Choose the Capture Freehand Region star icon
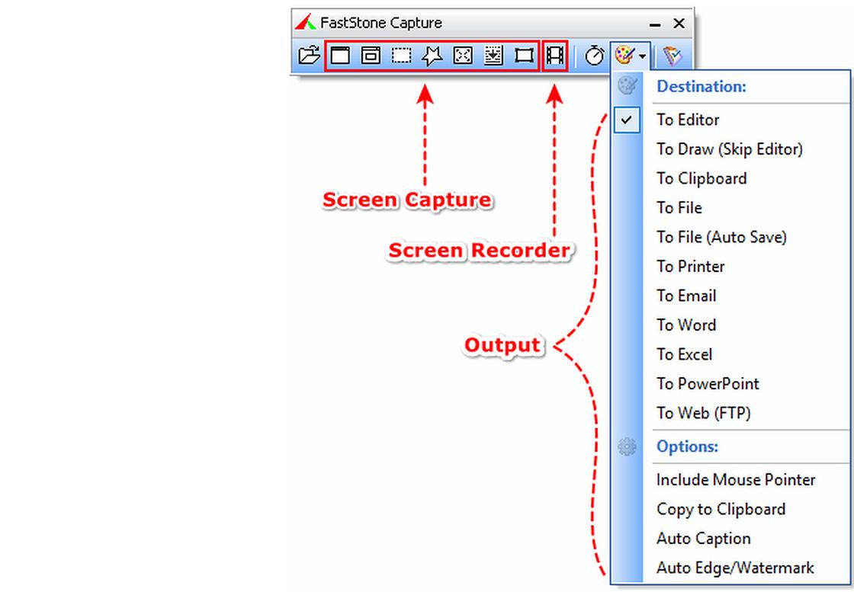 (x=432, y=56)
